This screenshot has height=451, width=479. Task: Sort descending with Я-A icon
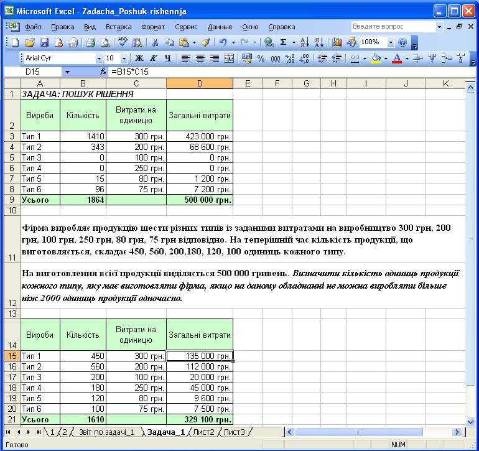319,42
